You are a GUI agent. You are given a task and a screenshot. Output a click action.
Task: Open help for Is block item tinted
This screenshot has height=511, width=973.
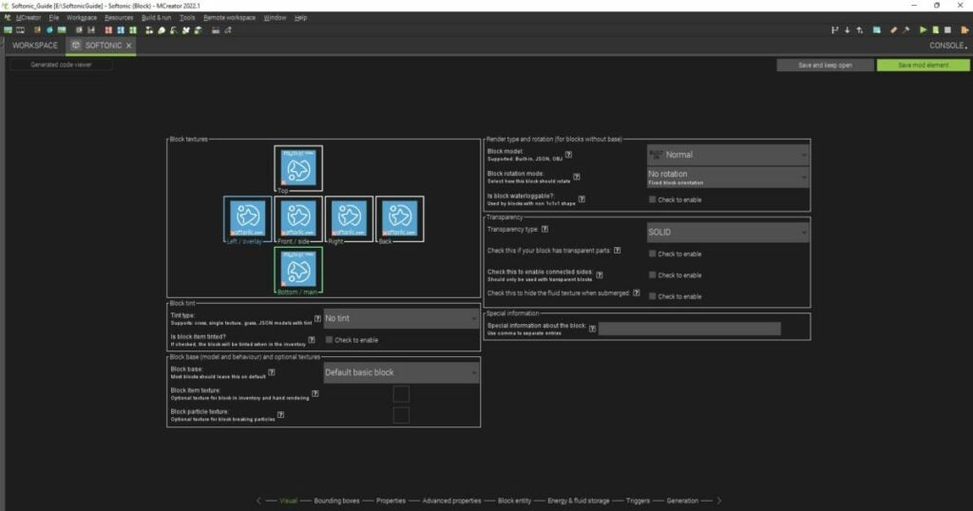click(x=312, y=340)
